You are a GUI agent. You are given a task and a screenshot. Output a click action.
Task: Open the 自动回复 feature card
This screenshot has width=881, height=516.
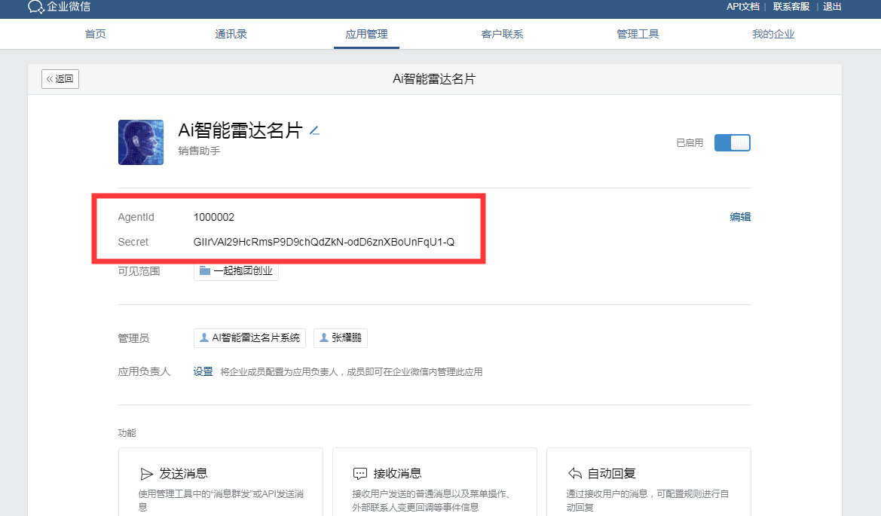[x=649, y=482]
